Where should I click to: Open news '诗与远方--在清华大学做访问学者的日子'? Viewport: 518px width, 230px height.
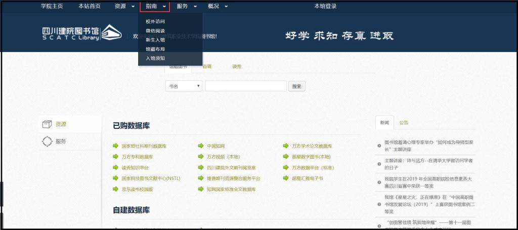tap(429, 164)
